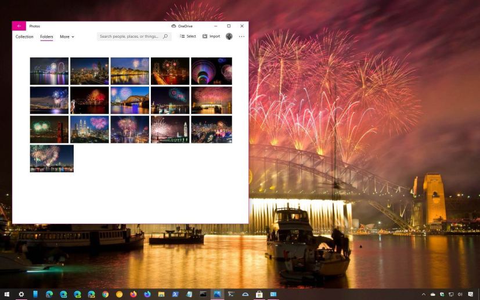
Task: Open the black Command Prompt taskbar icon
Action: 203,295
